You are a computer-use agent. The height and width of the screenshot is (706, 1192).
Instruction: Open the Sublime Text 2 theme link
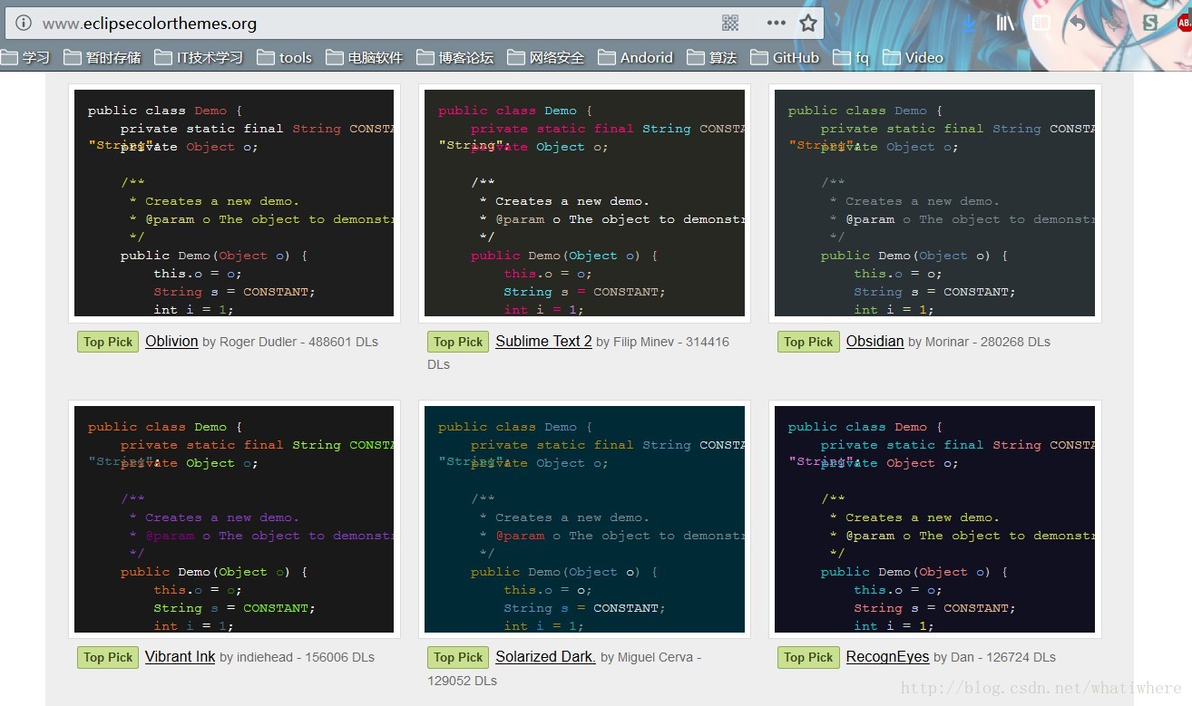pos(543,342)
